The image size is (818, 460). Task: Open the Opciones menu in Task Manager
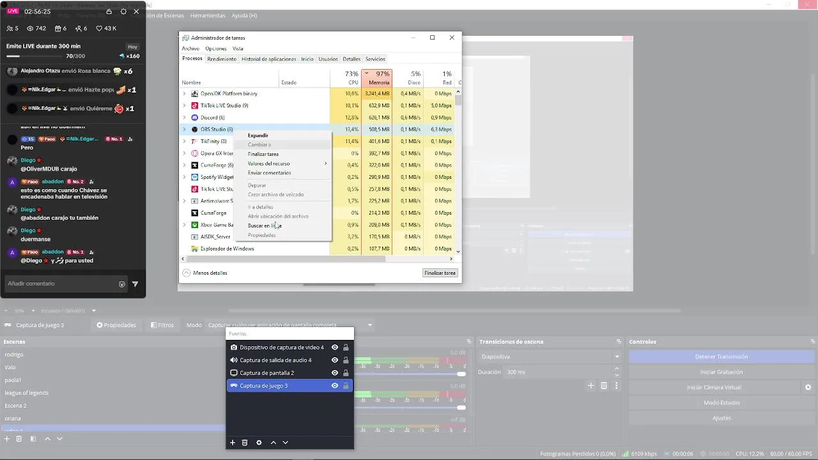pos(216,49)
